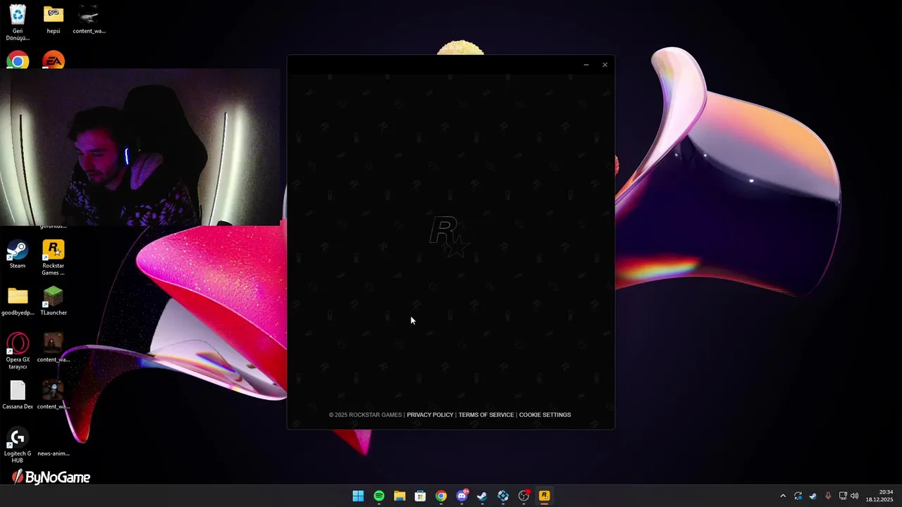The width and height of the screenshot is (902, 507).
Task: Select content_wa... icon next to hepsi folder
Action: pyautogui.click(x=89, y=20)
